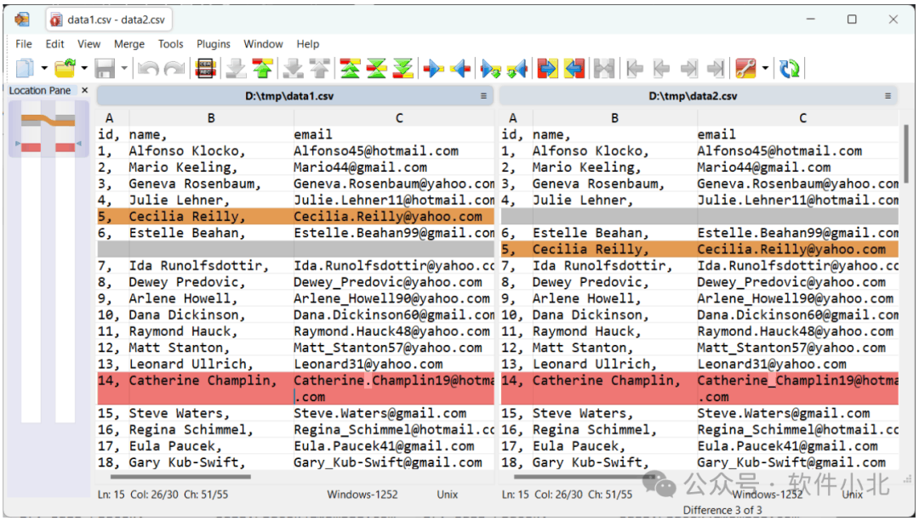Click 'Cecilia Reilly,' in left pane orange row
Image resolution: width=919 pixels, height=521 pixels.
[187, 217]
